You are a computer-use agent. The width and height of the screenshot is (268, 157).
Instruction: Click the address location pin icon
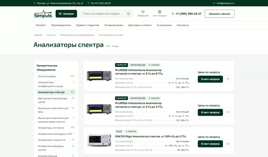(x=35, y=3)
